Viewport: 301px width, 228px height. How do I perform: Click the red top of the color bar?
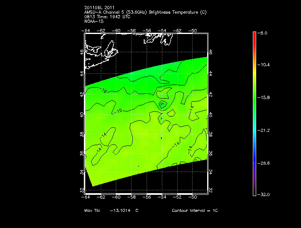255,34
